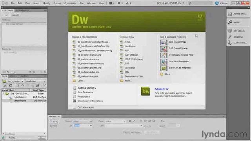Open the ID dropdown in Properties
Screen dimensions: 251x141
pyautogui.click(x=83, y=126)
